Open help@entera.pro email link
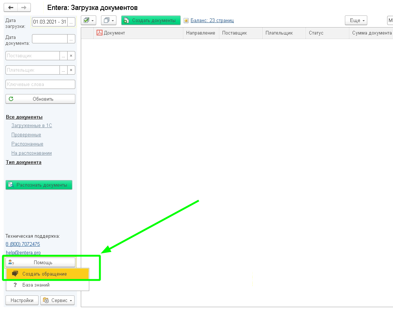This screenshot has height=309, width=393. pos(23,252)
